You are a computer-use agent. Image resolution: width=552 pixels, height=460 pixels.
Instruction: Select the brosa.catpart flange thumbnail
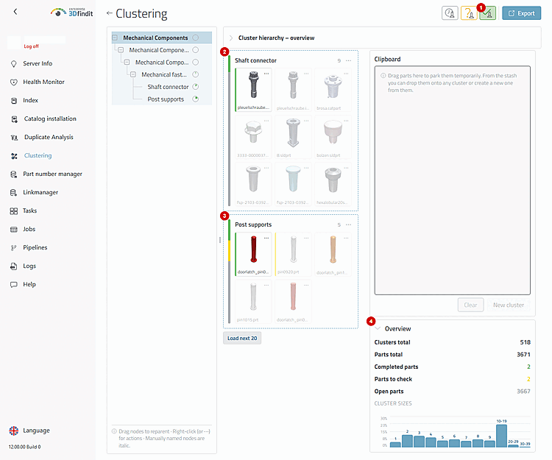click(333, 86)
